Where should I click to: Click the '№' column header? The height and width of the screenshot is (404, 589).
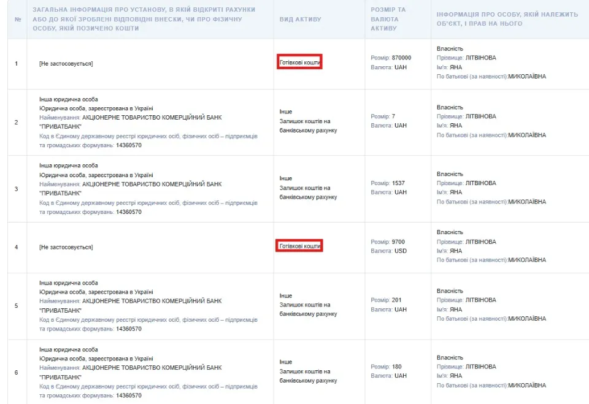click(x=17, y=19)
